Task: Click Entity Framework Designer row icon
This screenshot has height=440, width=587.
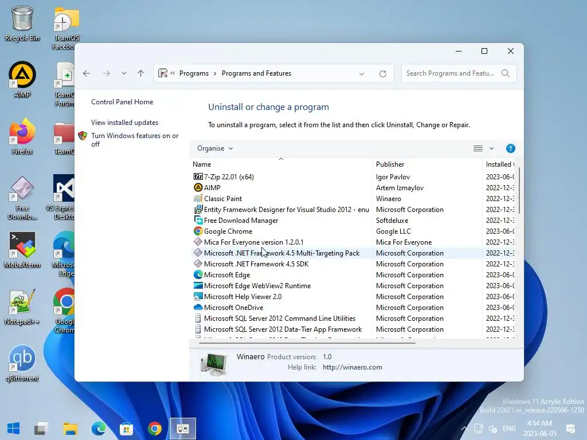Action: [x=198, y=210]
